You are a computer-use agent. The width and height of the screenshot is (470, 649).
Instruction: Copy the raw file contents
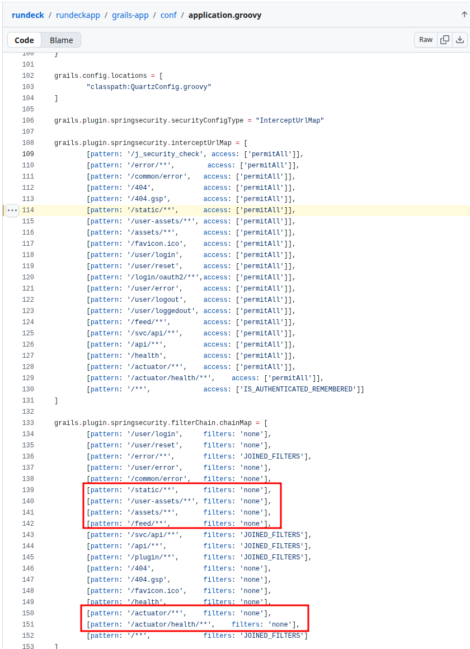(x=445, y=40)
